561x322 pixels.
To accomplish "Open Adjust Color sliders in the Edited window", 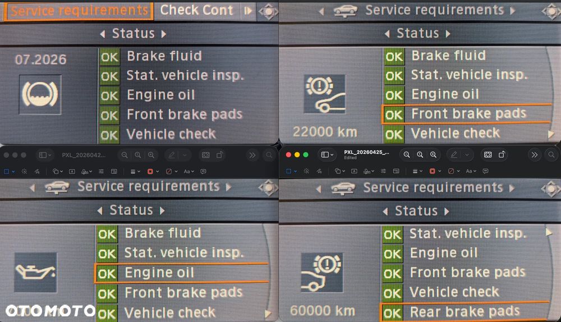I will coord(383,171).
